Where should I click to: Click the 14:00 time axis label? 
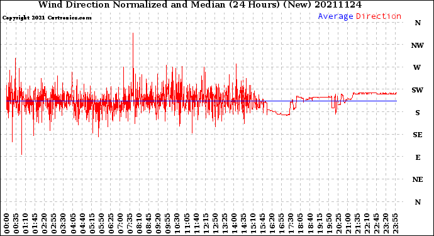(x=234, y=223)
